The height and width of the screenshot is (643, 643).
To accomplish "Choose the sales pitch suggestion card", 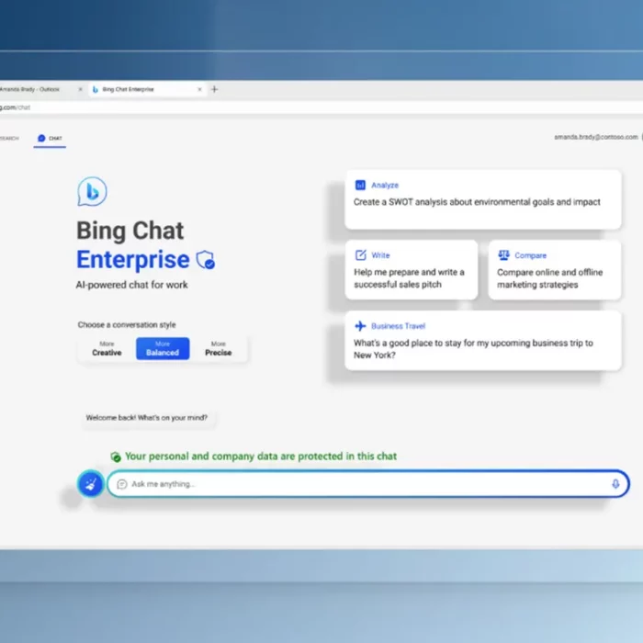I will click(412, 270).
